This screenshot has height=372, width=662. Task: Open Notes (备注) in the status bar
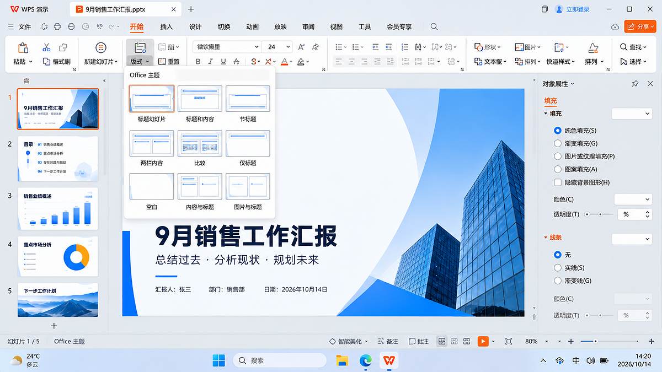[x=387, y=342]
